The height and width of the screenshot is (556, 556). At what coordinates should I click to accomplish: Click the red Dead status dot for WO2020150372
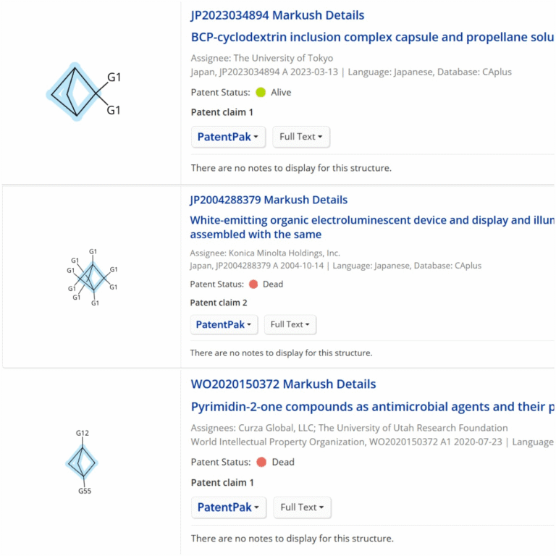261,462
